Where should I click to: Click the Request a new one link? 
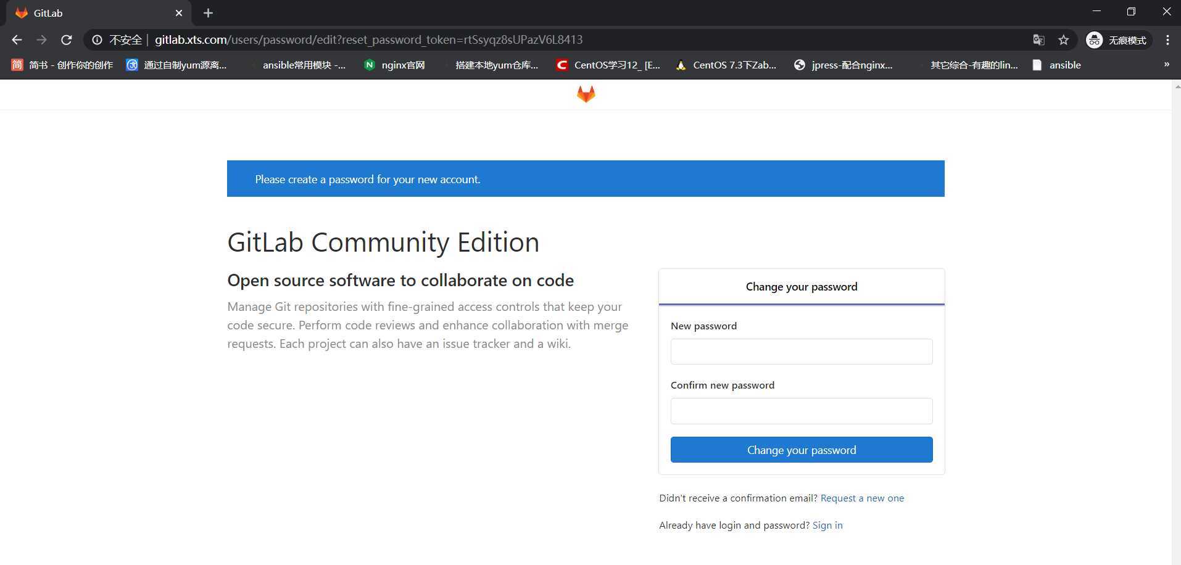click(x=862, y=498)
